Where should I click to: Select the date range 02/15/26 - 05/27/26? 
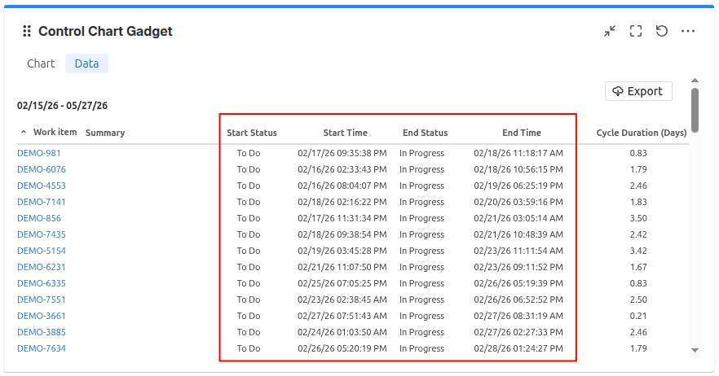(62, 105)
